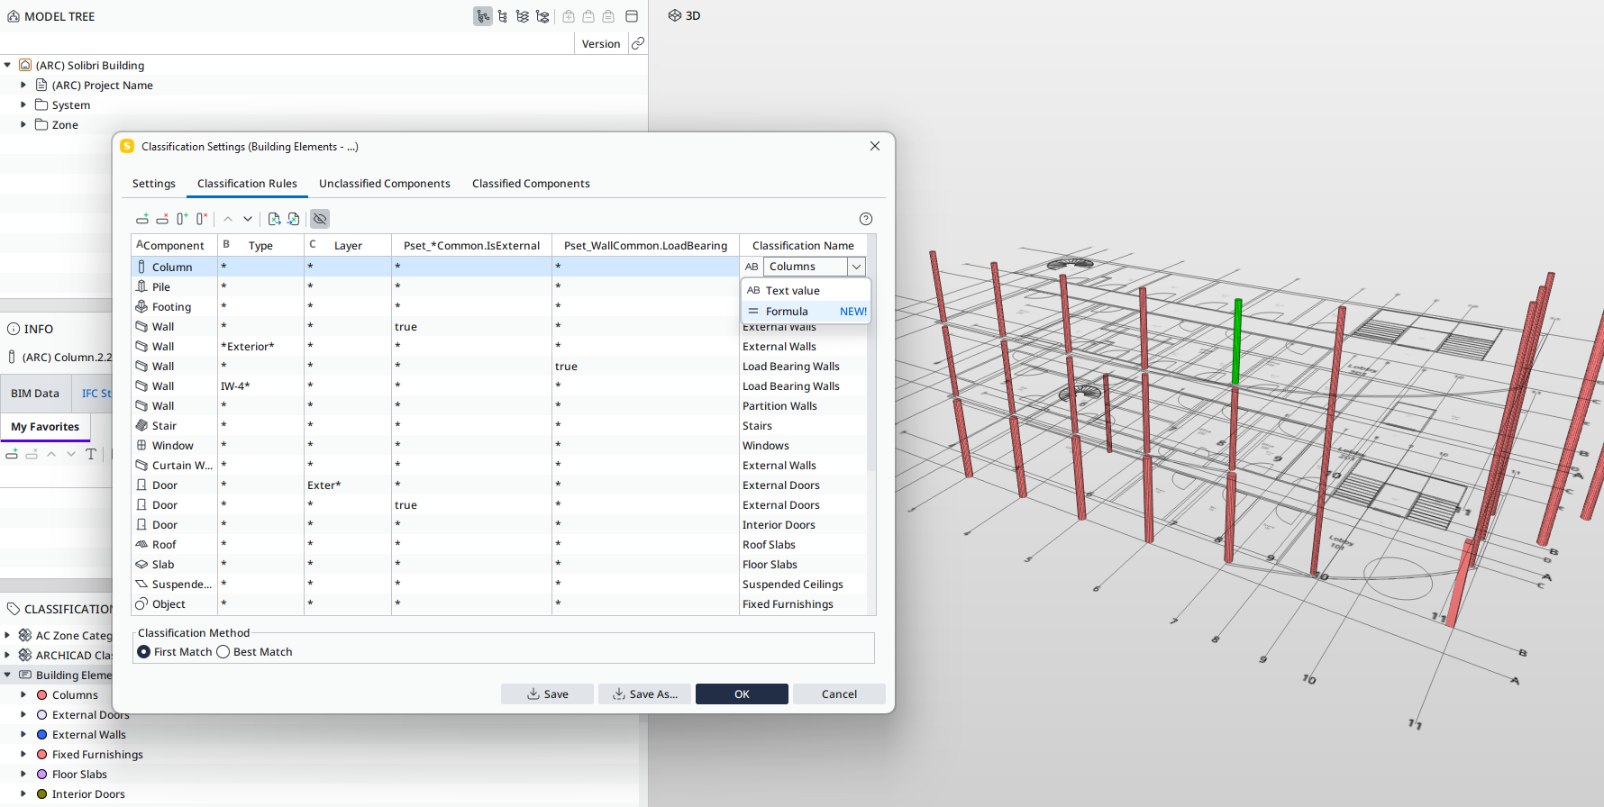Screen dimensions: 1604x807
Task: Click the Column component icon in first row
Action: pyautogui.click(x=141, y=267)
